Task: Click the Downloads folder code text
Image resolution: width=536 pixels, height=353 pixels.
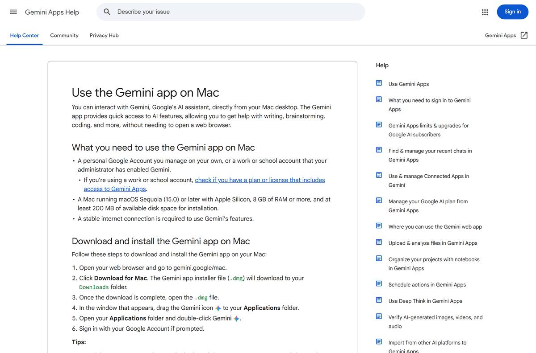Action: [94, 287]
